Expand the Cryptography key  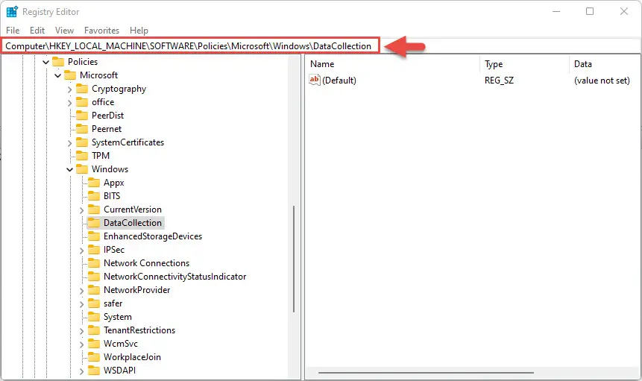pyautogui.click(x=69, y=89)
